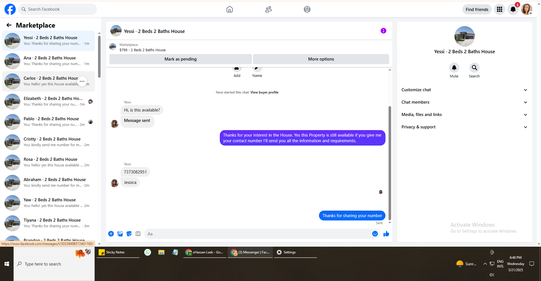Show hidden system tray icons
The height and width of the screenshot is (281, 541).
485,264
